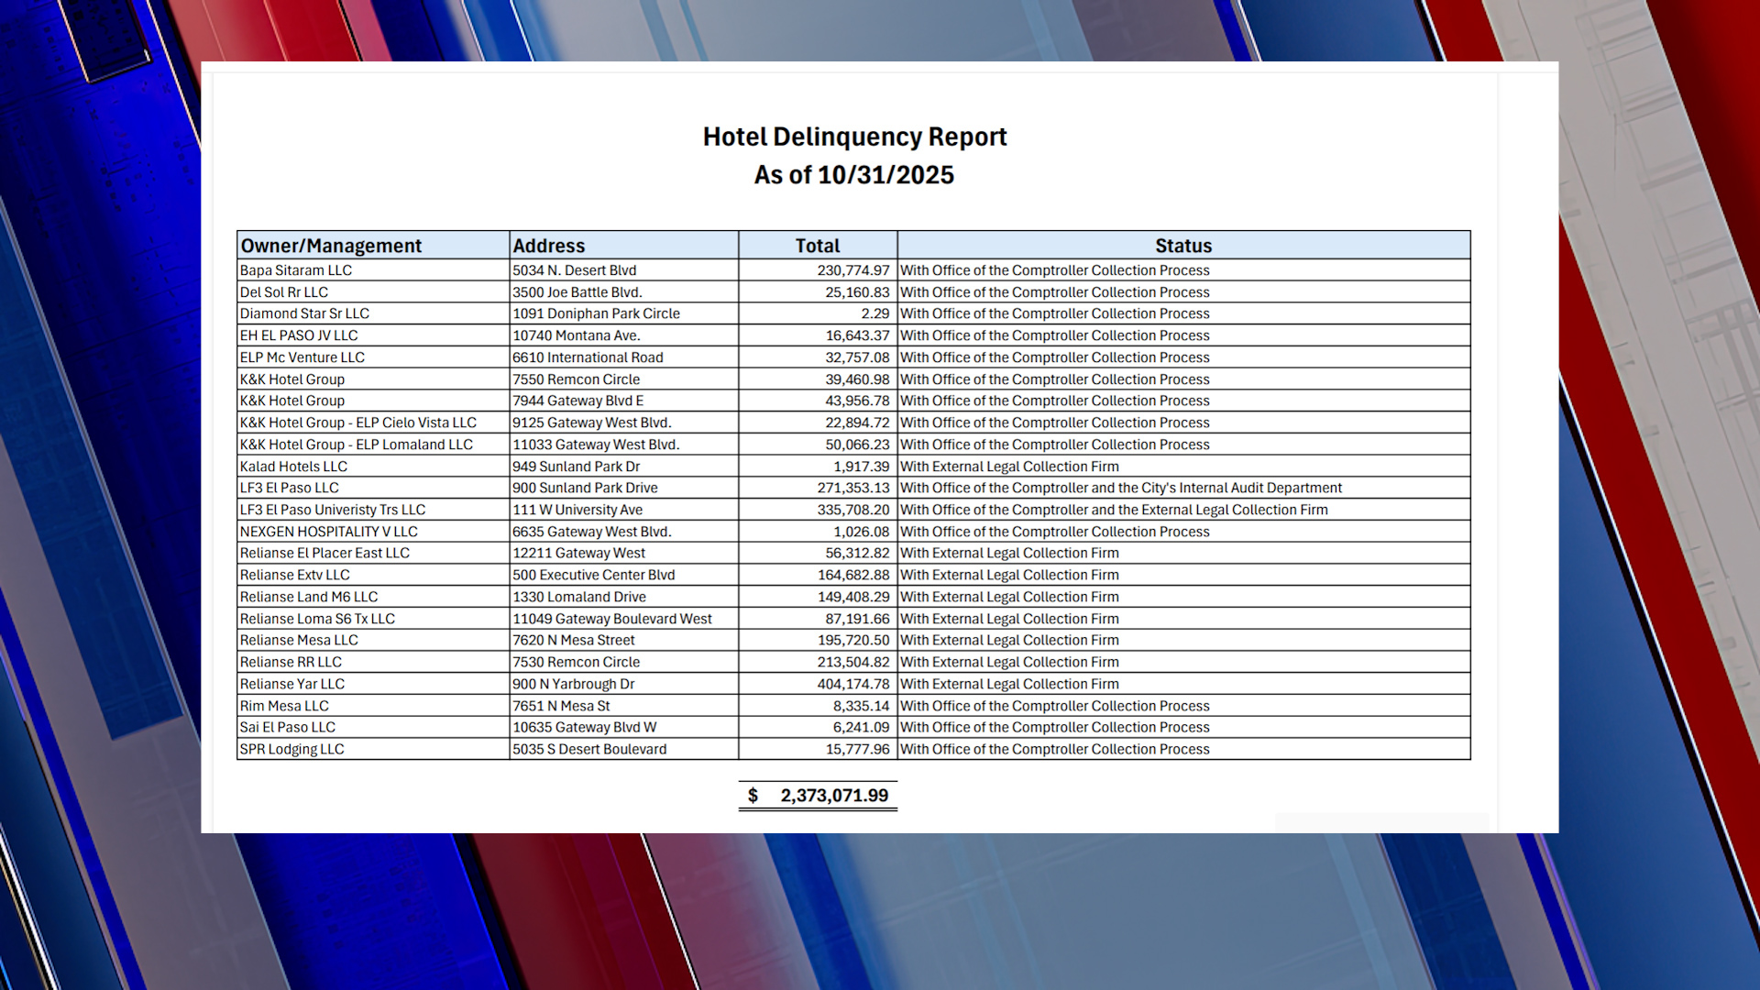Select the Diamond Star Sr LLC row owner
The height and width of the screenshot is (990, 1760).
coord(304,313)
